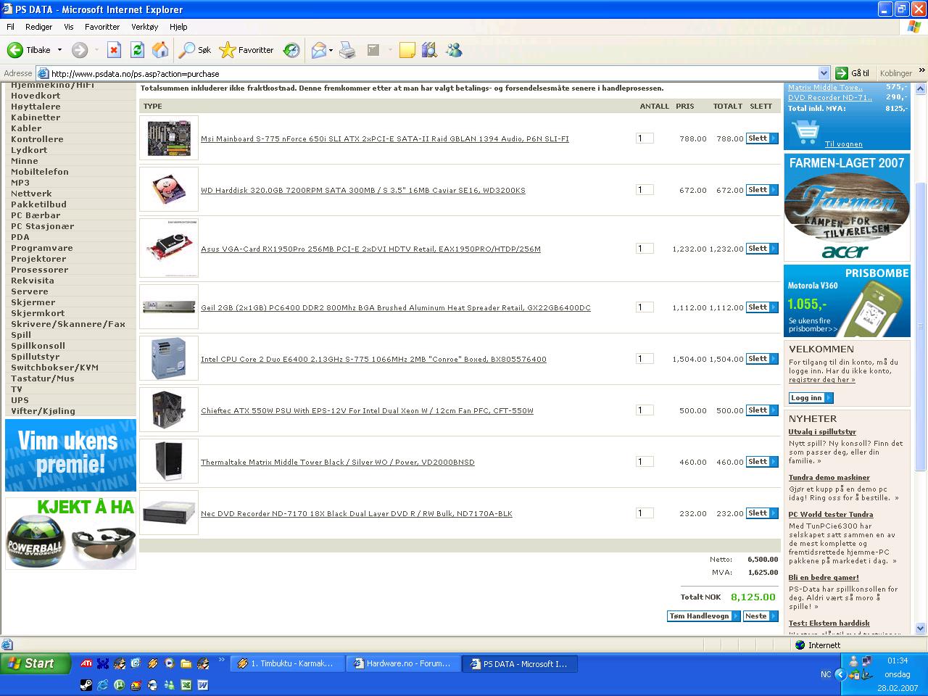
Task: Click the Tøm Handlevogn button
Action: tap(704, 616)
